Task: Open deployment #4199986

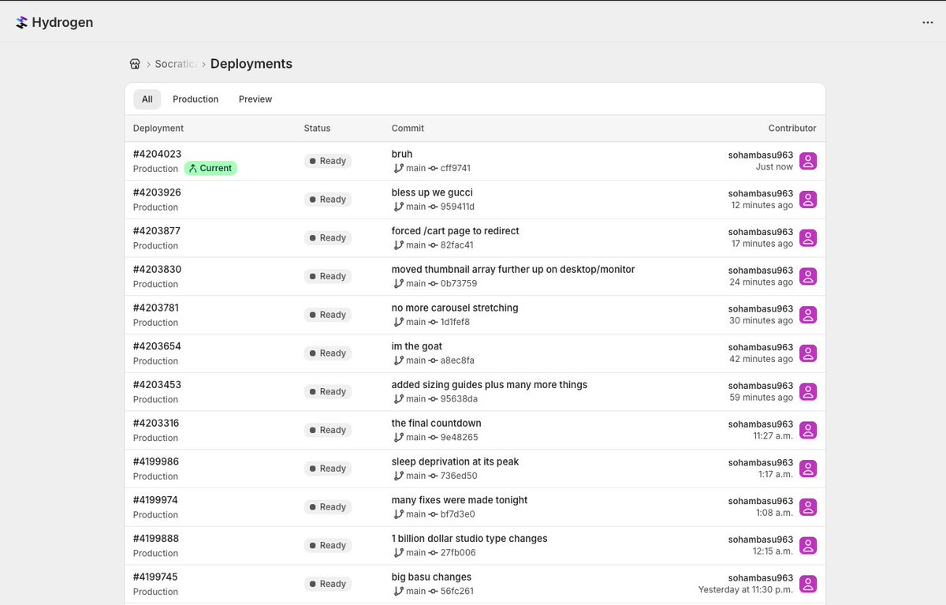Action: coord(157,461)
